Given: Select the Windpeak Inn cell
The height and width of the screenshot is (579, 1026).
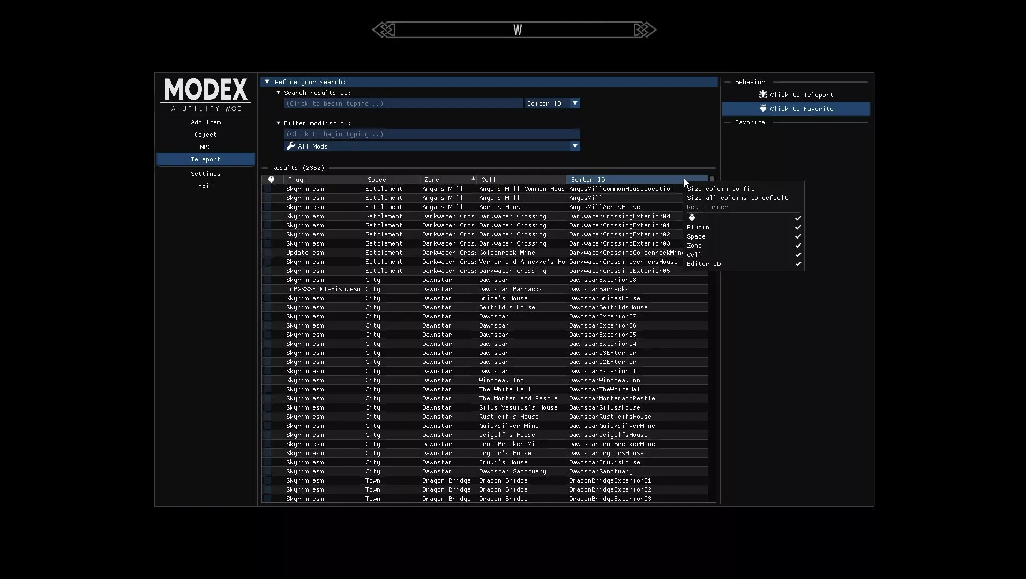Looking at the screenshot, I should point(501,380).
